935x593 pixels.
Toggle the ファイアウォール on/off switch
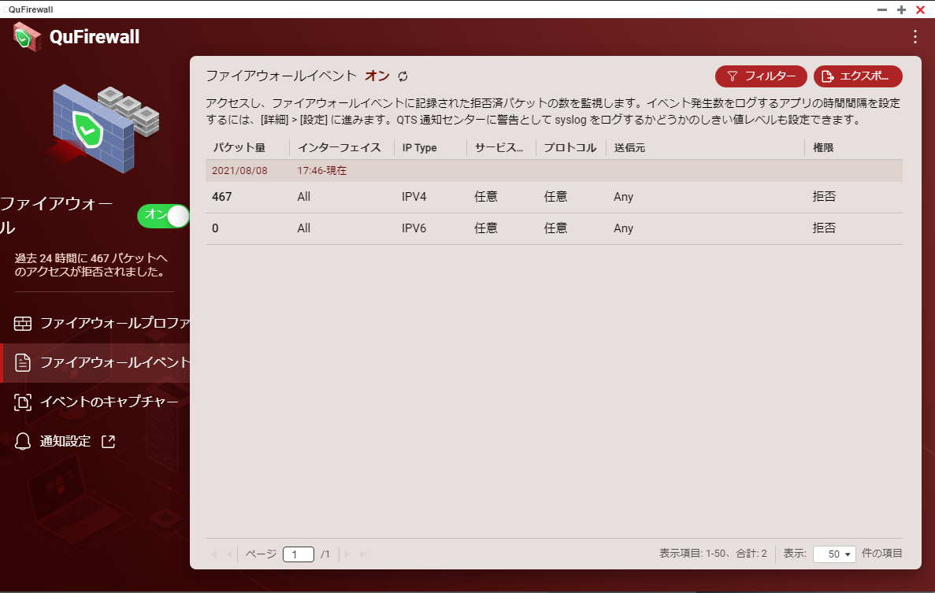pyautogui.click(x=163, y=216)
